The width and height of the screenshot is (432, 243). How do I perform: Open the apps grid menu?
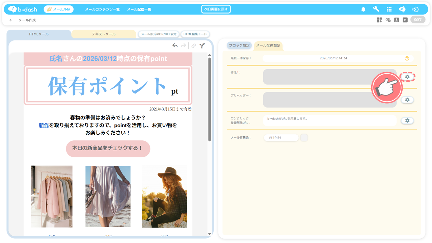click(389, 9)
